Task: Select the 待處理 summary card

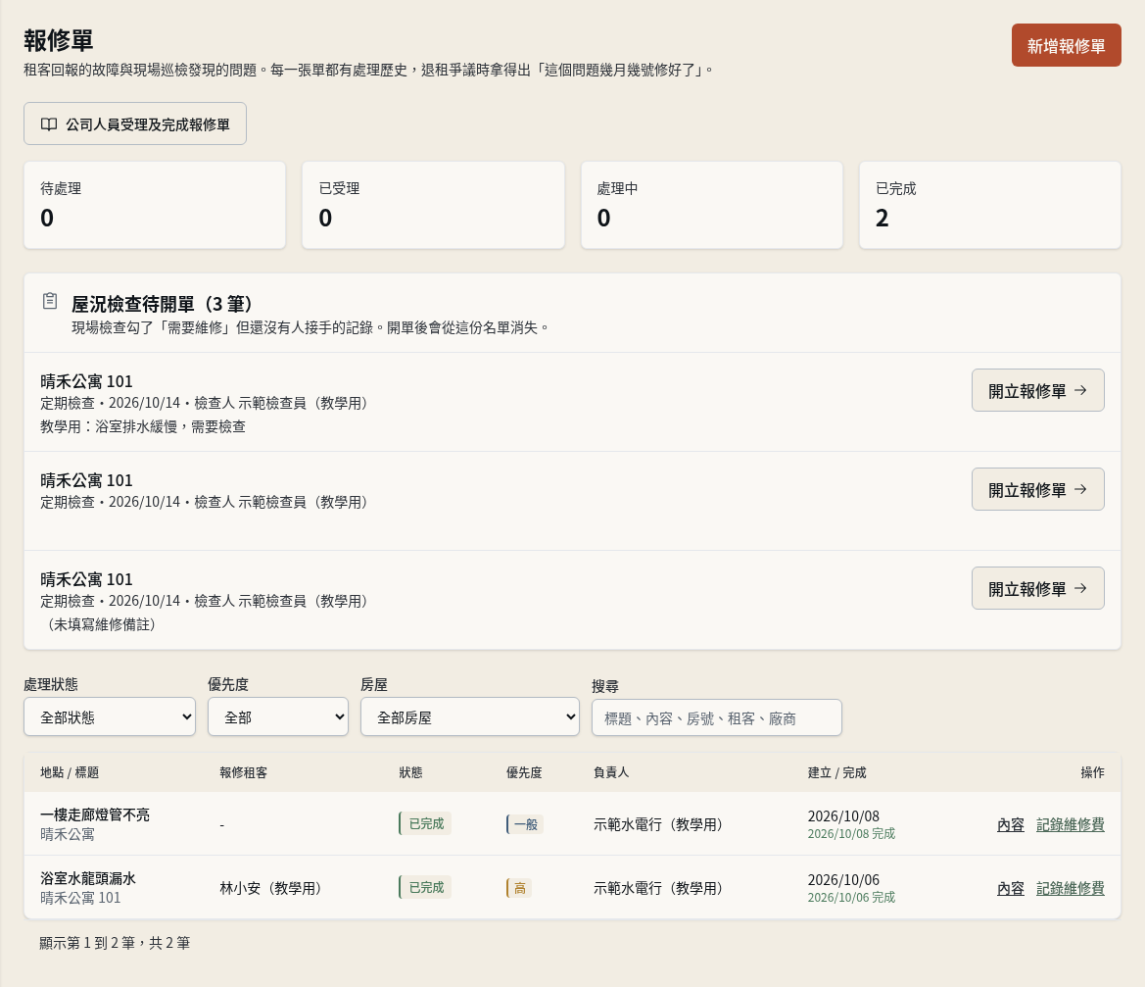Action: pos(155,205)
